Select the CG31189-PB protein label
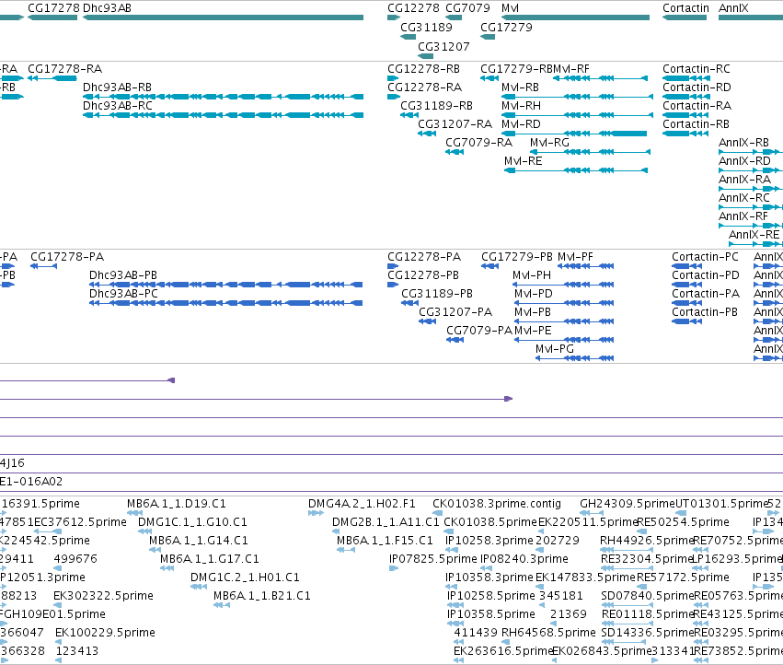 click(x=437, y=294)
